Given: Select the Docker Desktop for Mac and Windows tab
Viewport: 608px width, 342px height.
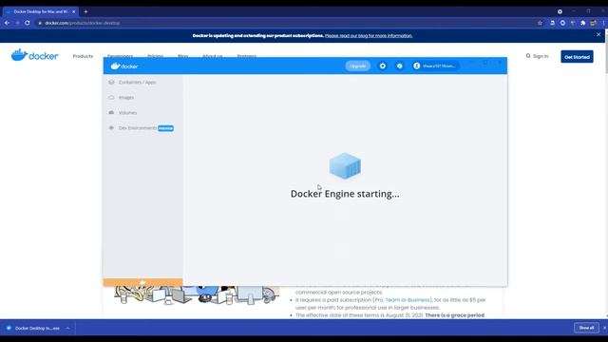Looking at the screenshot, I should (x=41, y=11).
